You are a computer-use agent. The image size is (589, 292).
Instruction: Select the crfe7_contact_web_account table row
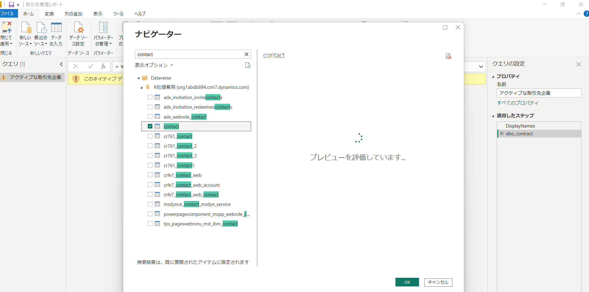tap(196, 185)
